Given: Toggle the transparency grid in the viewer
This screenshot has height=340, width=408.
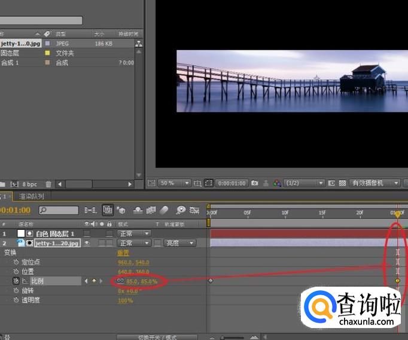Looking at the screenshot, I should point(343,183).
